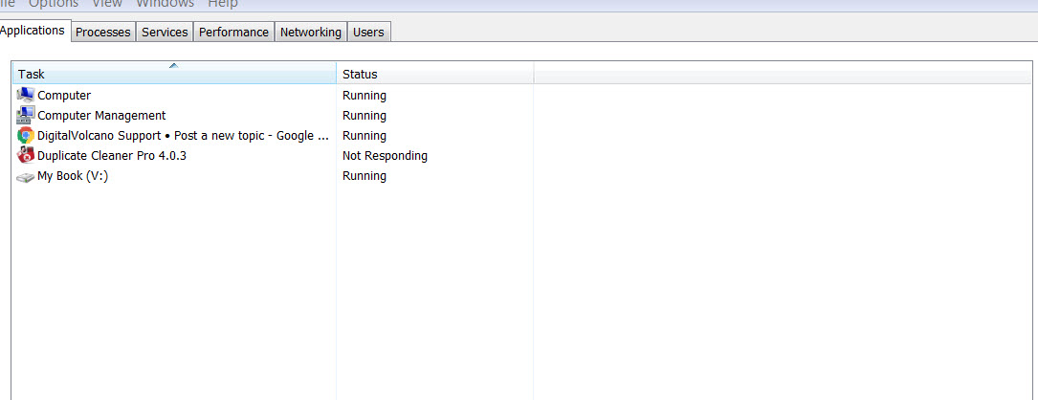Switch to the Users tab

(368, 32)
